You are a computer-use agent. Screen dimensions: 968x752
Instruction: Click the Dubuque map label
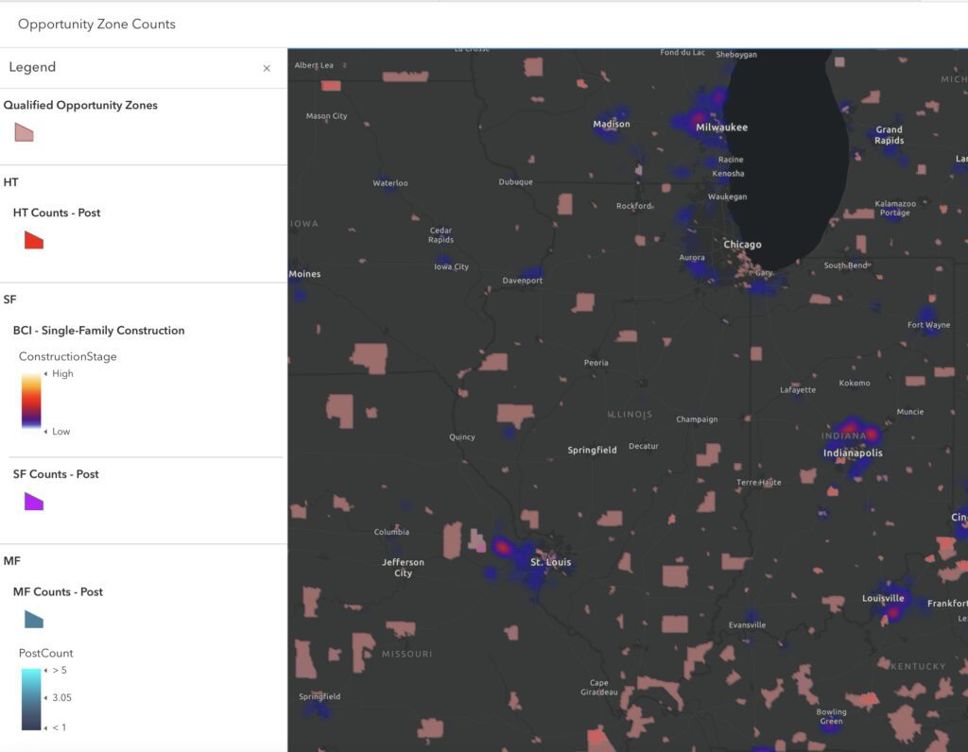515,182
